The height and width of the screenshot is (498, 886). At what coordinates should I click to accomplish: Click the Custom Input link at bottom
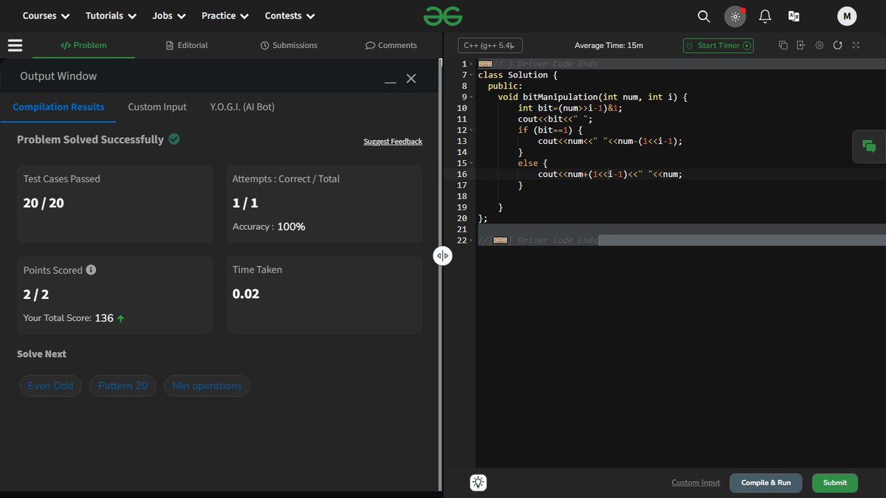(x=696, y=483)
